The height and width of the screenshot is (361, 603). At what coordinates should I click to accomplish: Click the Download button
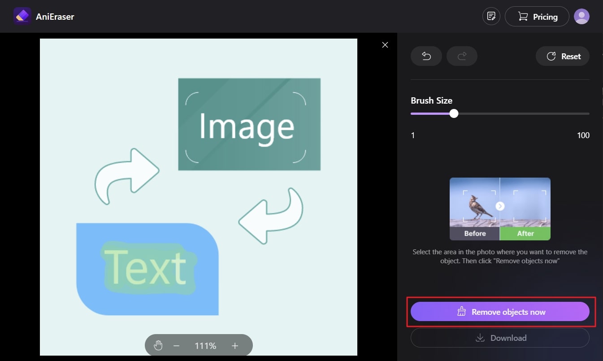pyautogui.click(x=500, y=338)
